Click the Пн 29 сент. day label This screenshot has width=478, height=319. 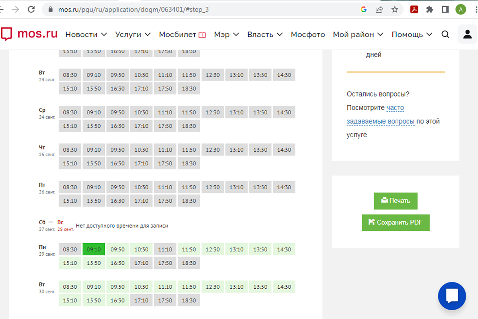tap(47, 250)
